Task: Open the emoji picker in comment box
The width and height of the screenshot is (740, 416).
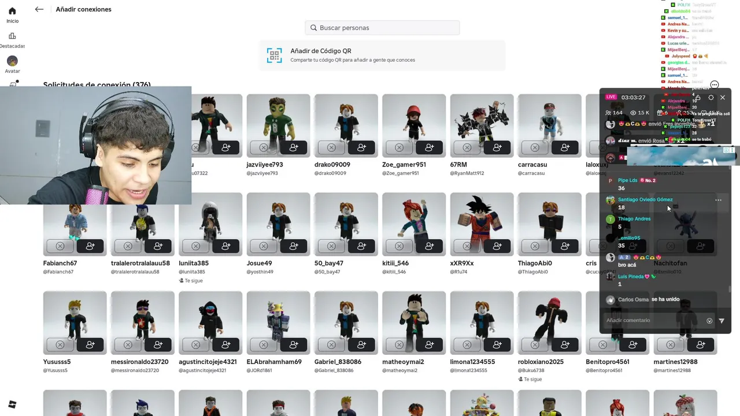Action: [x=709, y=321]
